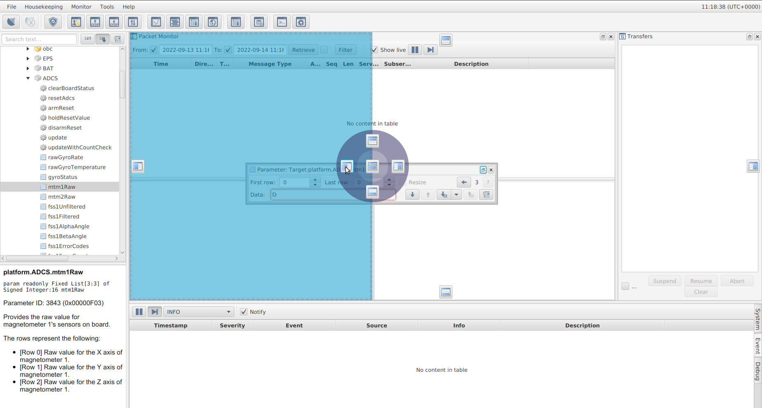Open the CFDP upload window icon
This screenshot has height=408, width=762.
click(95, 22)
